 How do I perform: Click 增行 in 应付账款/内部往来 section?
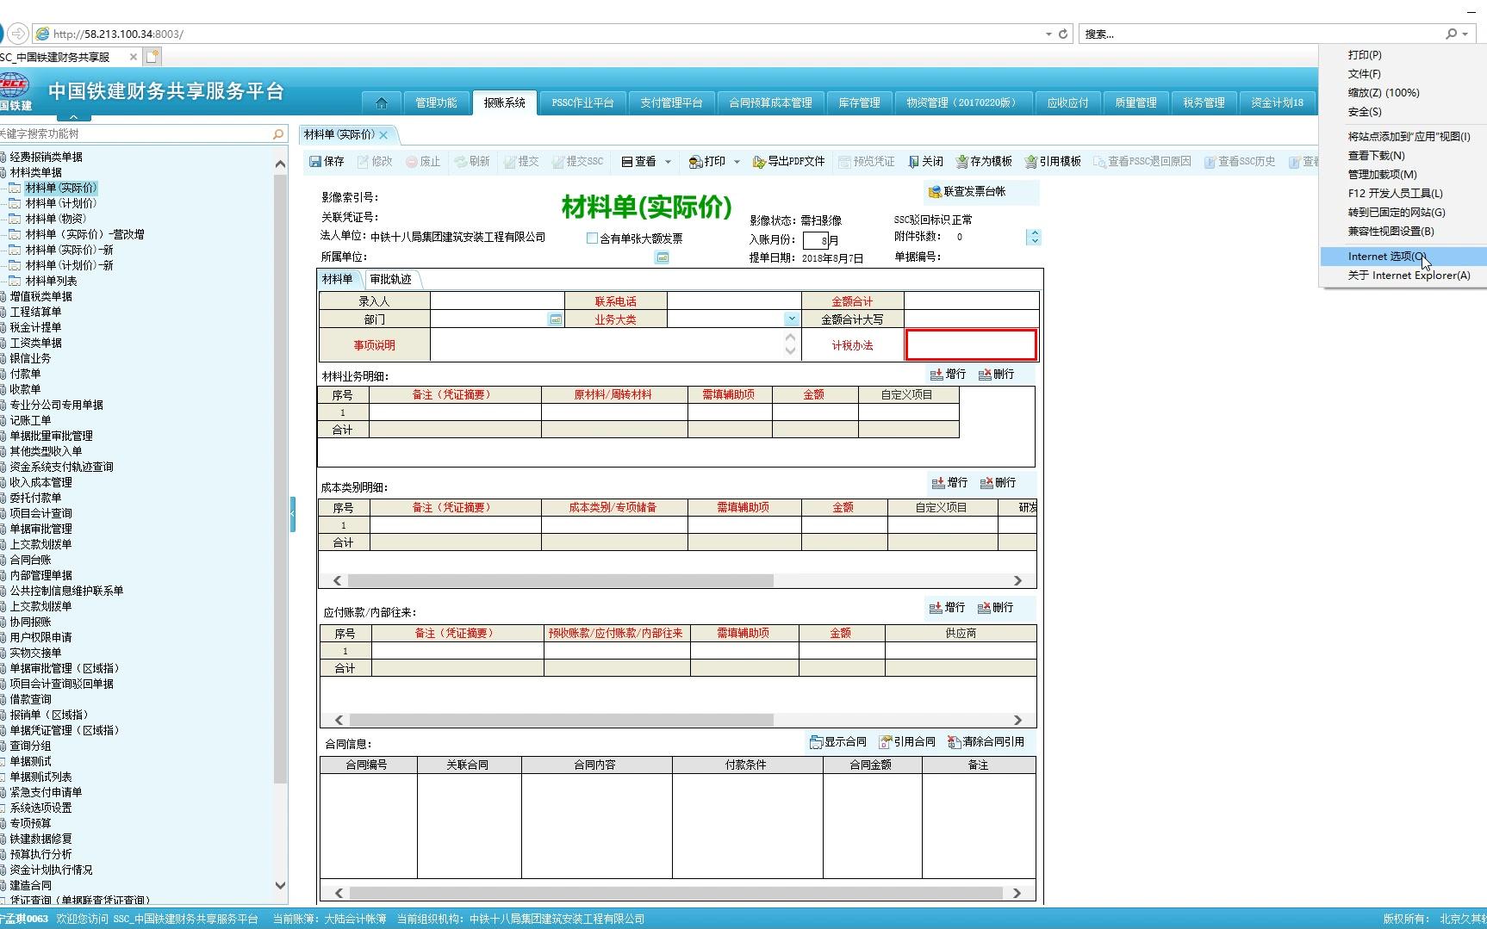point(947,607)
